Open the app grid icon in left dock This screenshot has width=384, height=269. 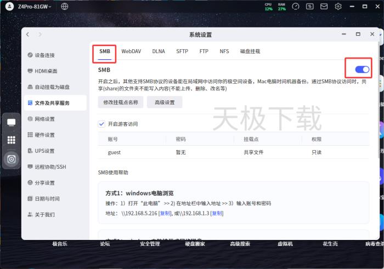(11, 140)
